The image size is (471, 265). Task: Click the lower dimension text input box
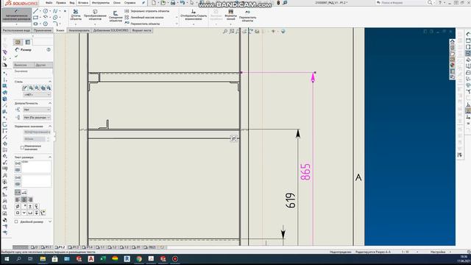(36, 181)
